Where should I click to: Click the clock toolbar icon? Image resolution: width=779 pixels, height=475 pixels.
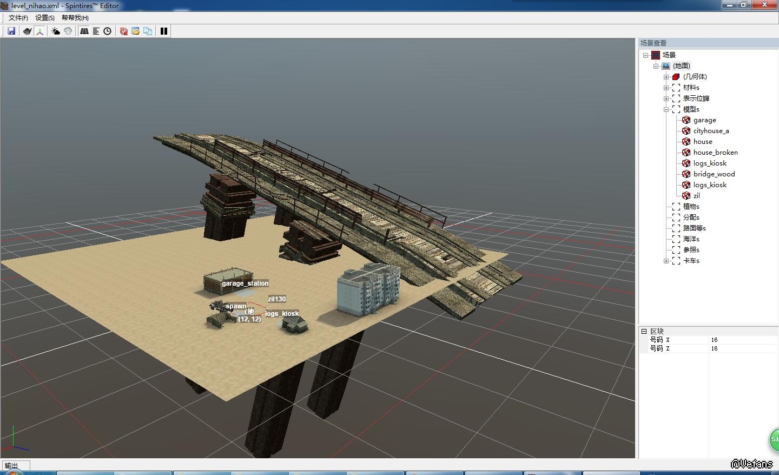pos(108,31)
